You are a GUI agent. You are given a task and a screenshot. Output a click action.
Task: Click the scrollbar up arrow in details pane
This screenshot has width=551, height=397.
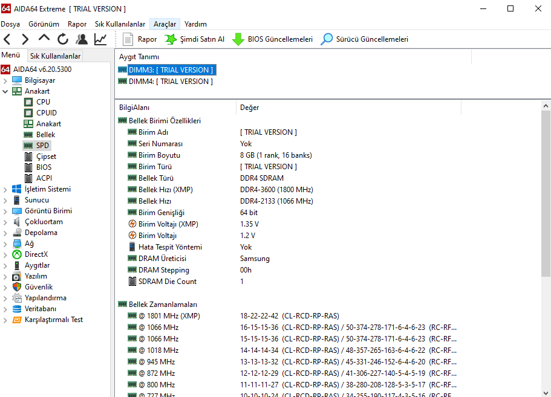(x=546, y=106)
